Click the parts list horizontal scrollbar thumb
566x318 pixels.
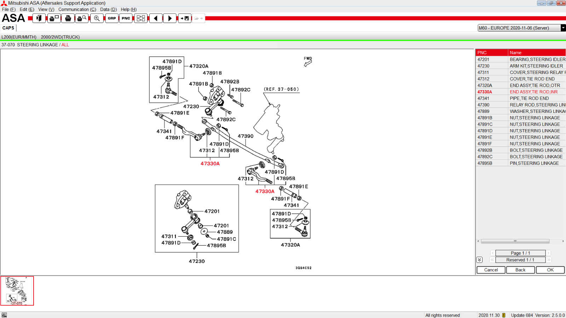[x=515, y=241]
